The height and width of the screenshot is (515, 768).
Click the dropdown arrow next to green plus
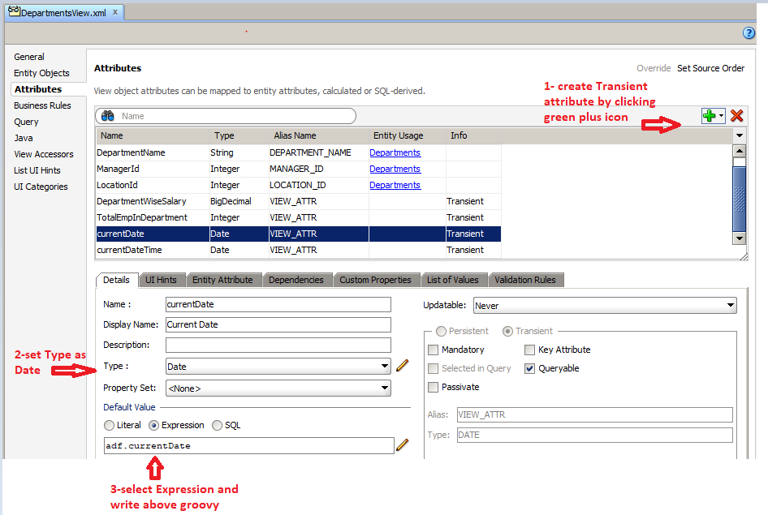tap(719, 116)
